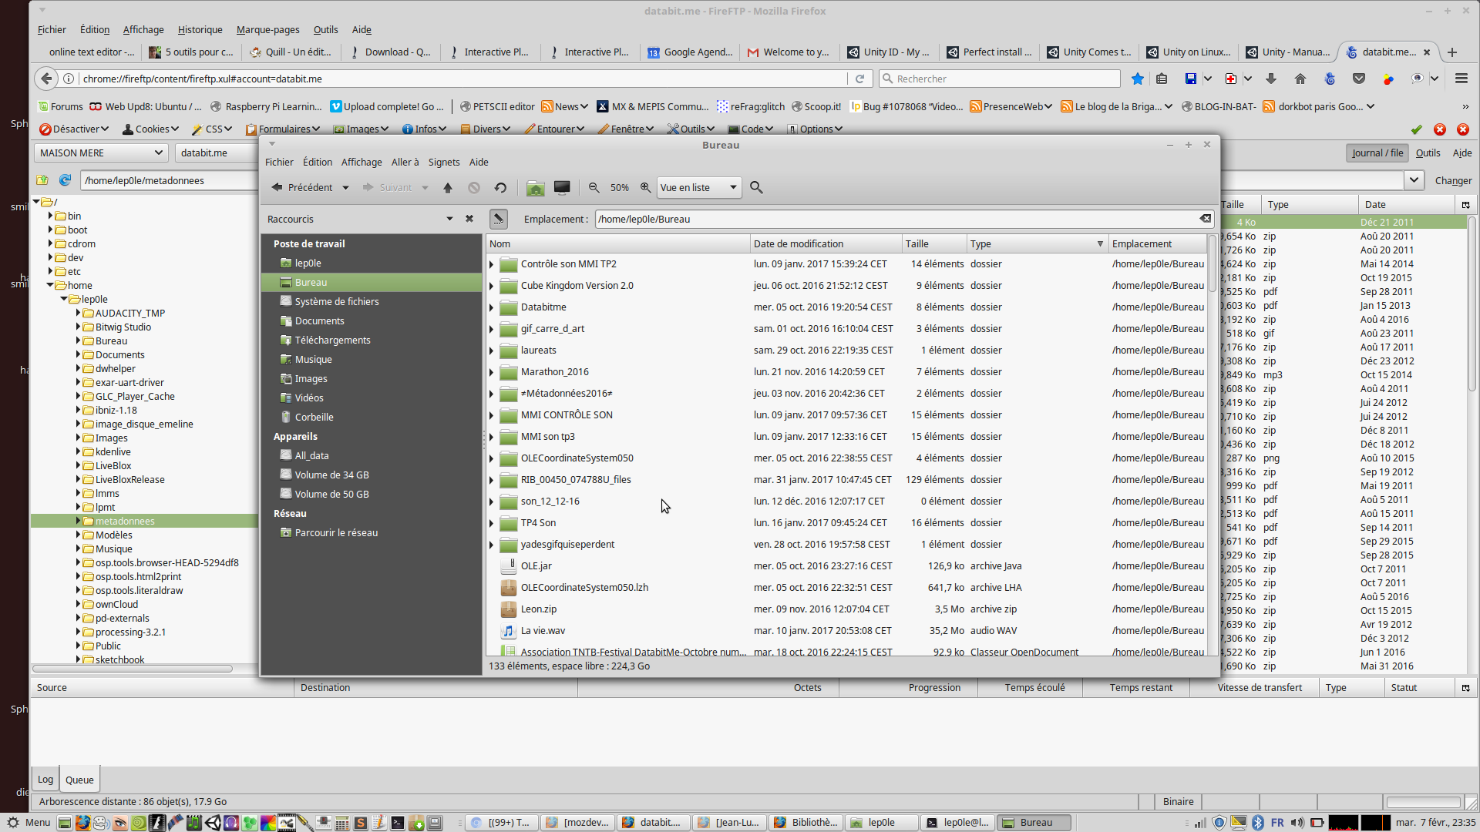Screen dimensions: 1480x832
Task: Open the home folder icon in toolbar
Action: (535, 187)
